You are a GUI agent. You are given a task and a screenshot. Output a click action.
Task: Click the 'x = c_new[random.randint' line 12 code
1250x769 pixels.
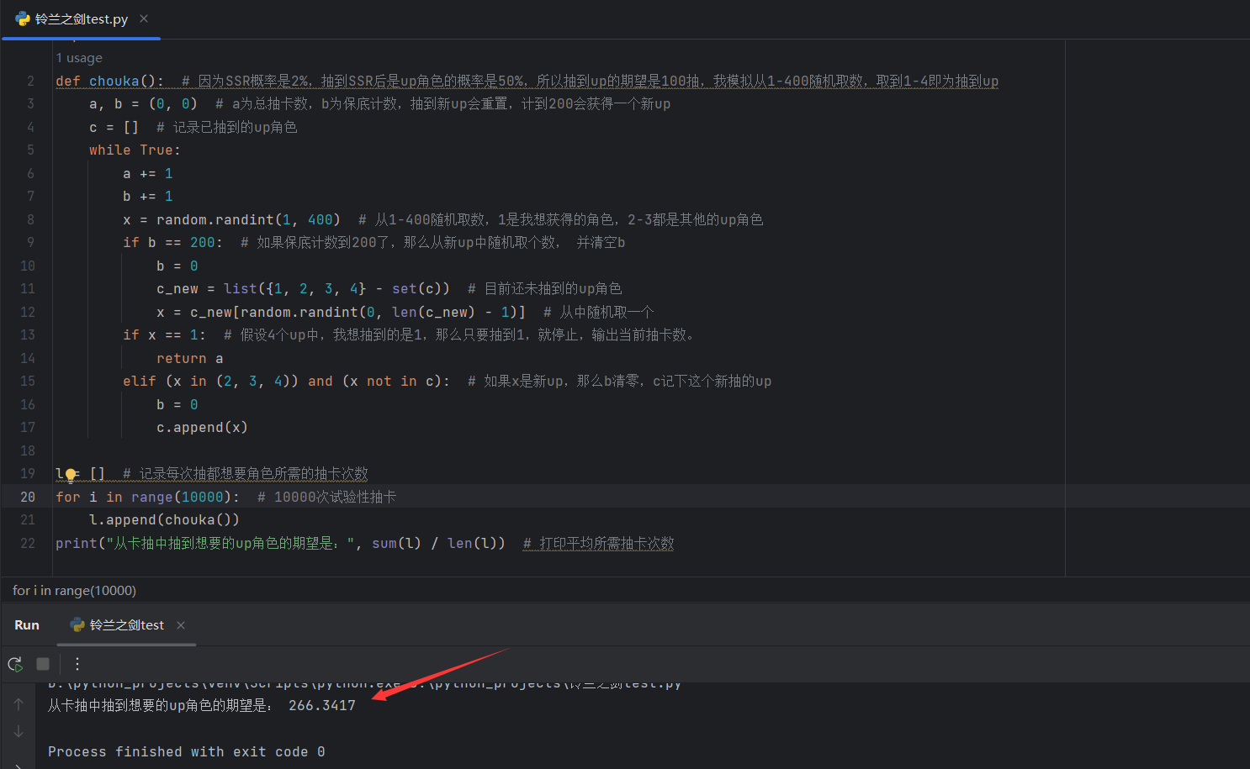click(341, 313)
